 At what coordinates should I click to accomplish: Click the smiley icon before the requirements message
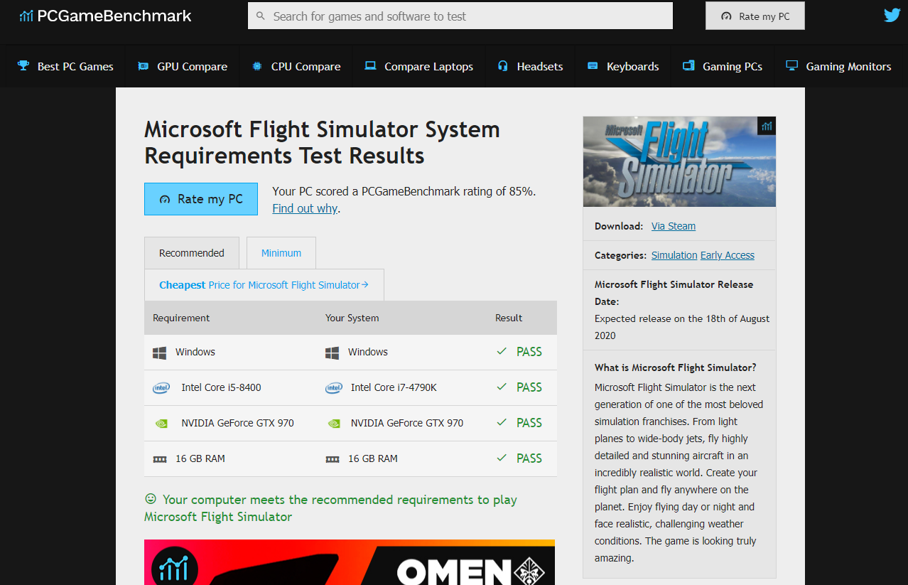click(151, 499)
